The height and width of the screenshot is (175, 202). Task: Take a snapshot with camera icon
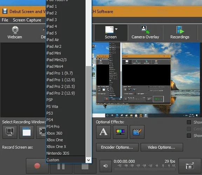[190, 166]
